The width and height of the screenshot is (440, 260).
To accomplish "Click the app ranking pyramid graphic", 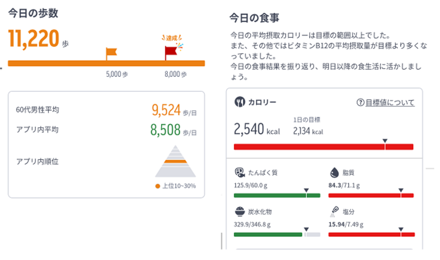I will (x=175, y=161).
